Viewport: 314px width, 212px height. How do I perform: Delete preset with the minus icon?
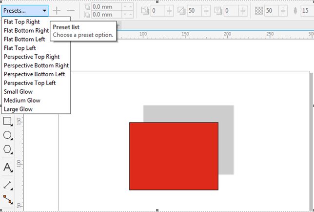[x=71, y=11]
